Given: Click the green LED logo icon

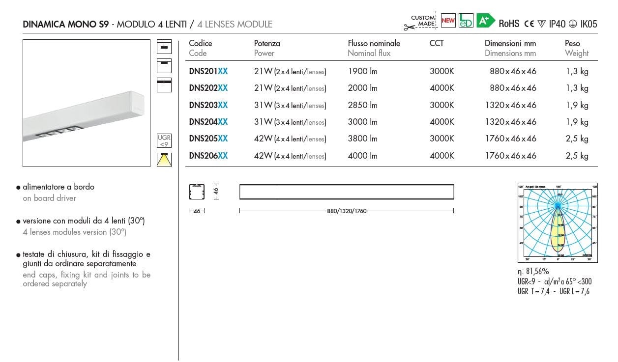Looking at the screenshot, I should point(465,21).
